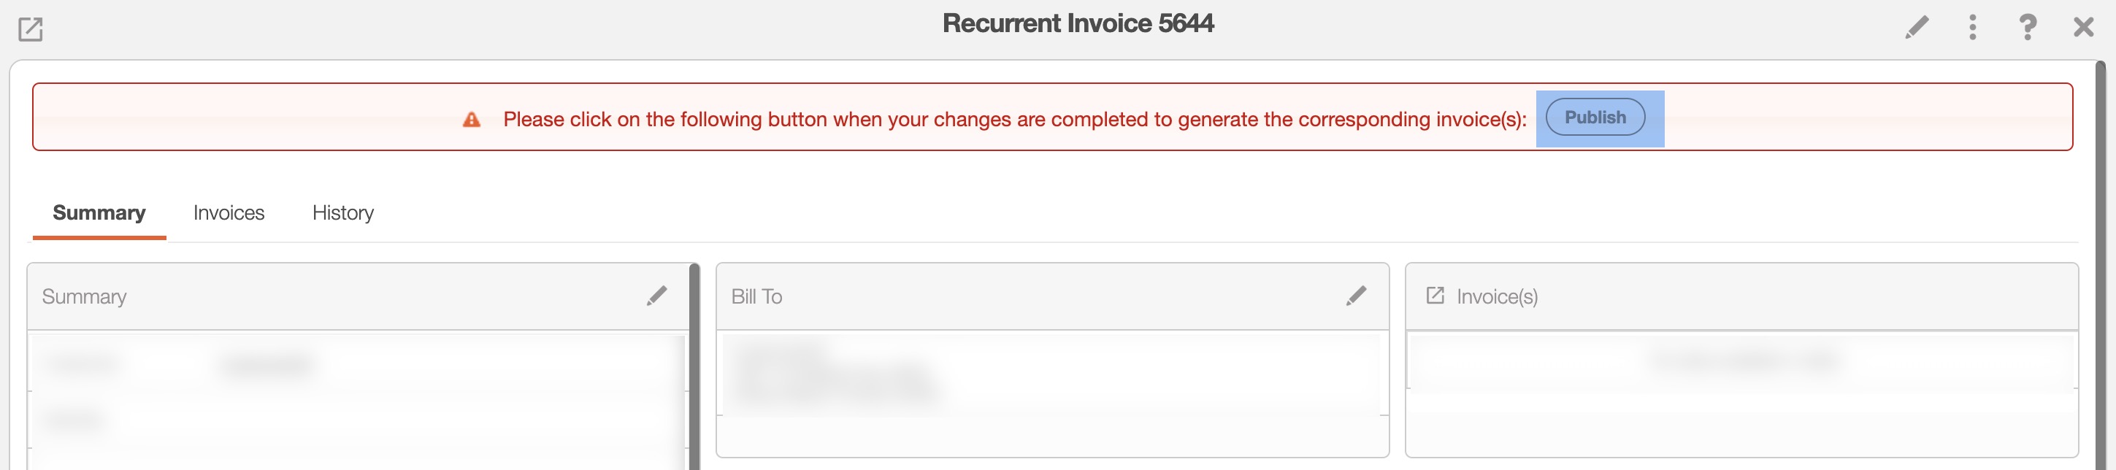This screenshot has width=2116, height=470.
Task: Click the Summary panel's vertical scrollbar
Action: coord(694,370)
